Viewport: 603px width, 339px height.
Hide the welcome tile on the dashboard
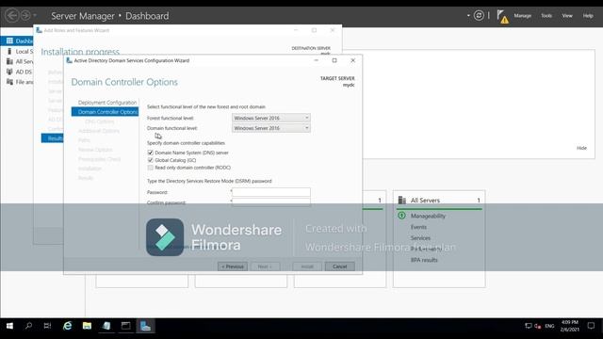[x=581, y=148]
